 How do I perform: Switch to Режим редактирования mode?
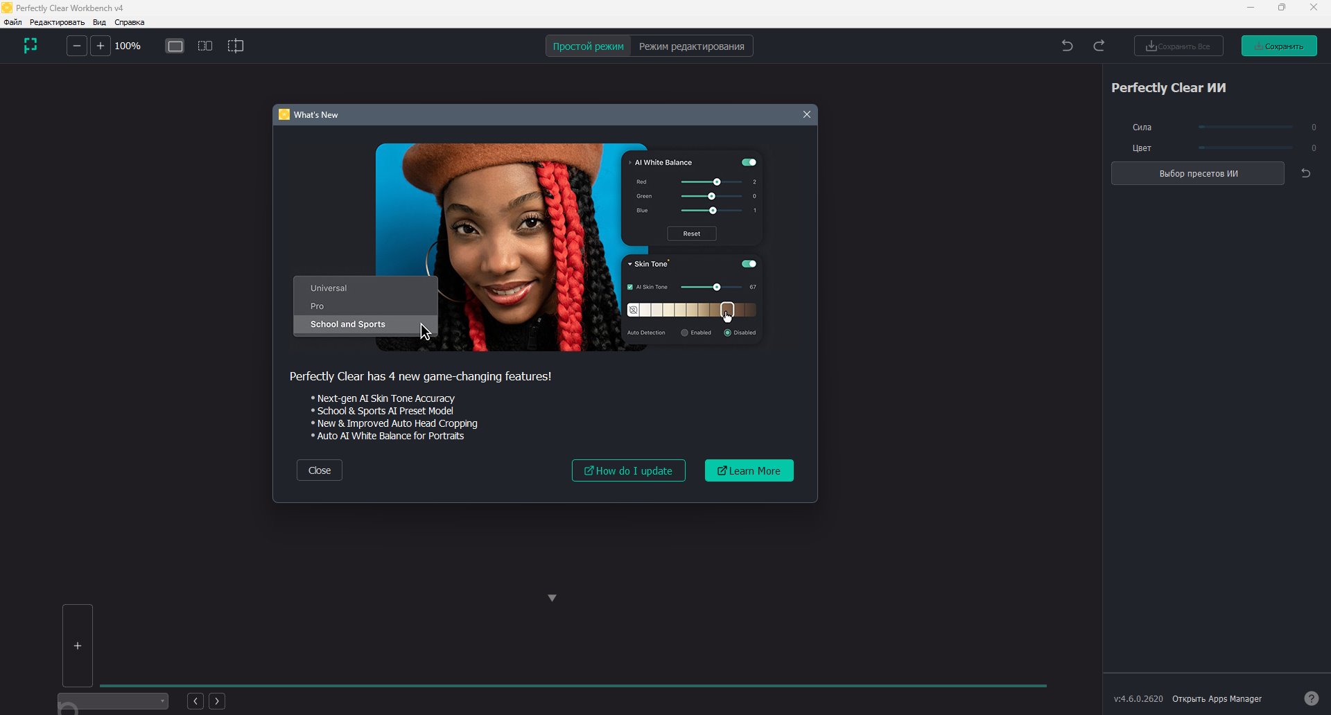pos(691,46)
